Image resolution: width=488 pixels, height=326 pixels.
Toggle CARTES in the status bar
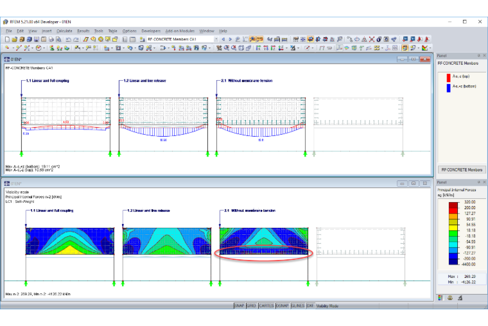pos(266,305)
